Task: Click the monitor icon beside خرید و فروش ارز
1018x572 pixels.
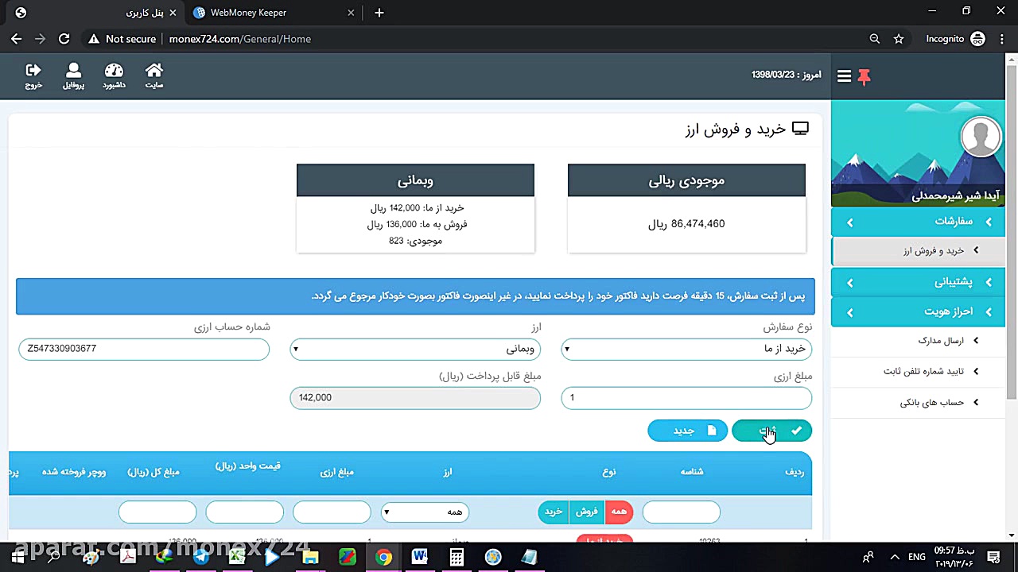Action: (x=800, y=128)
